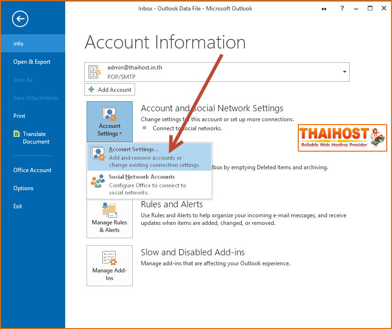The width and height of the screenshot is (392, 329).
Task: Choose Exit in the sidebar
Action: 33,206
